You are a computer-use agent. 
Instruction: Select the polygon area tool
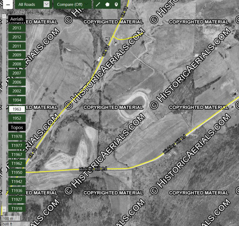click(x=107, y=5)
